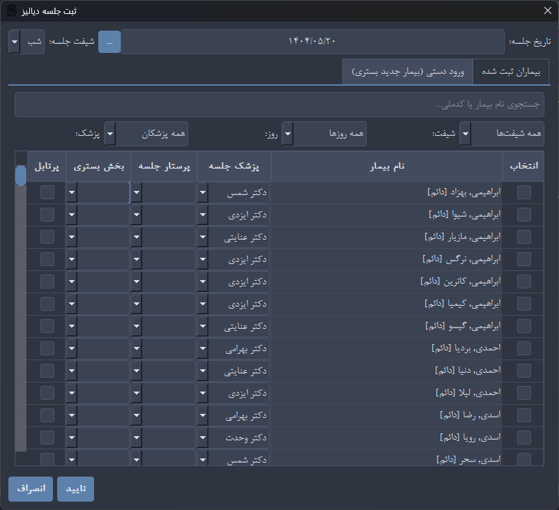
Task: Enable پرتابل for احمدی, لیلا
Action: [x=47, y=393]
